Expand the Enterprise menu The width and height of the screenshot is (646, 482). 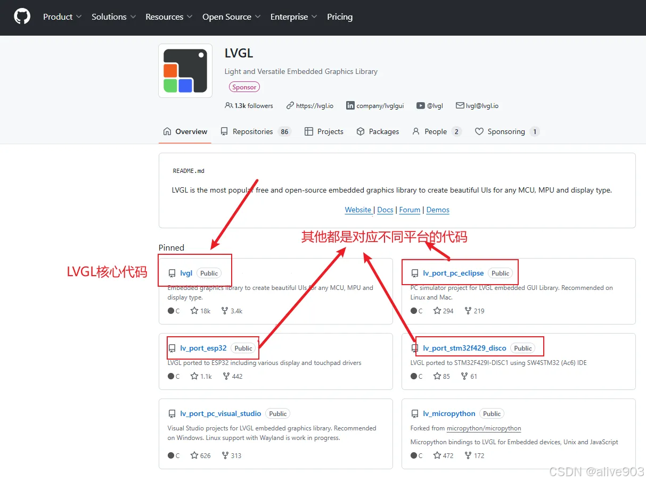[x=293, y=17]
